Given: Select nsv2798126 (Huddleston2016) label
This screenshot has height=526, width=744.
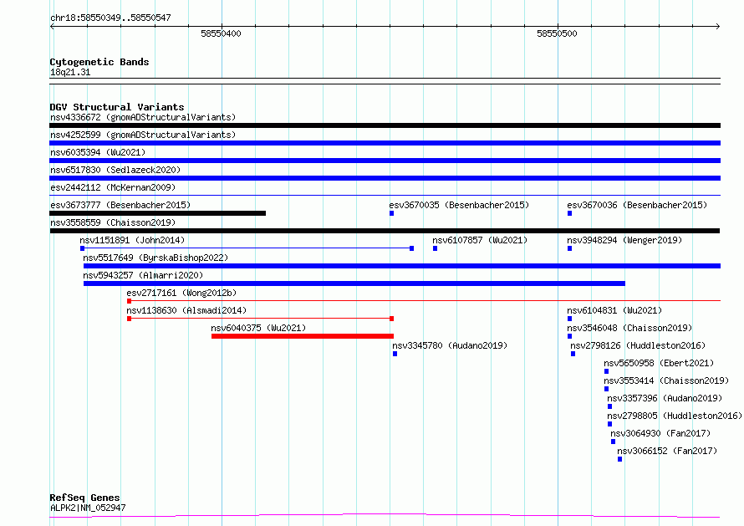Looking at the screenshot, I should [638, 345].
